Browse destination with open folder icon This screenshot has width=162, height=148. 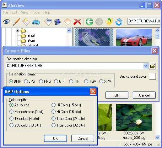(153, 66)
